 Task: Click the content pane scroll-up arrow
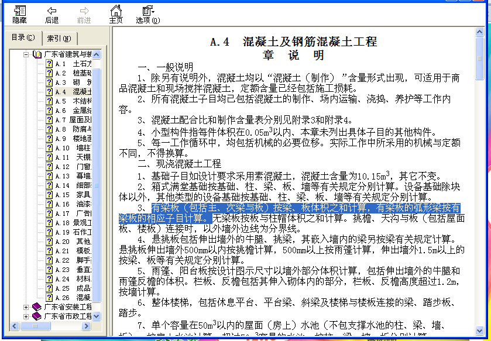coord(479,32)
